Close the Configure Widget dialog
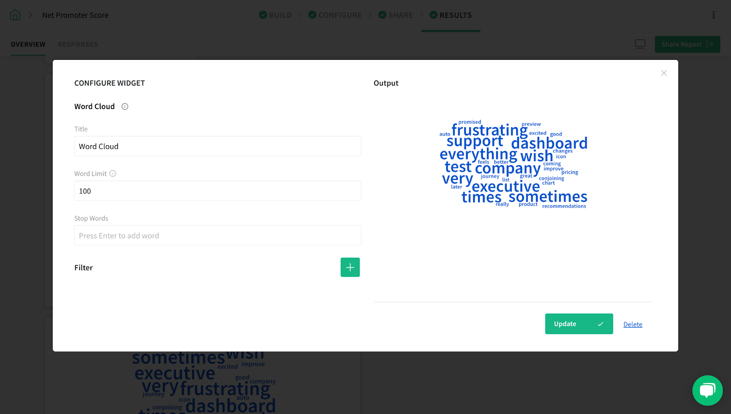 pos(664,73)
